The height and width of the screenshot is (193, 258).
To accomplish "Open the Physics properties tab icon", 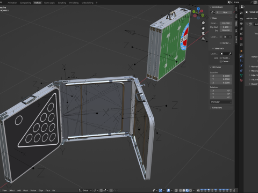I will coord(241,66).
